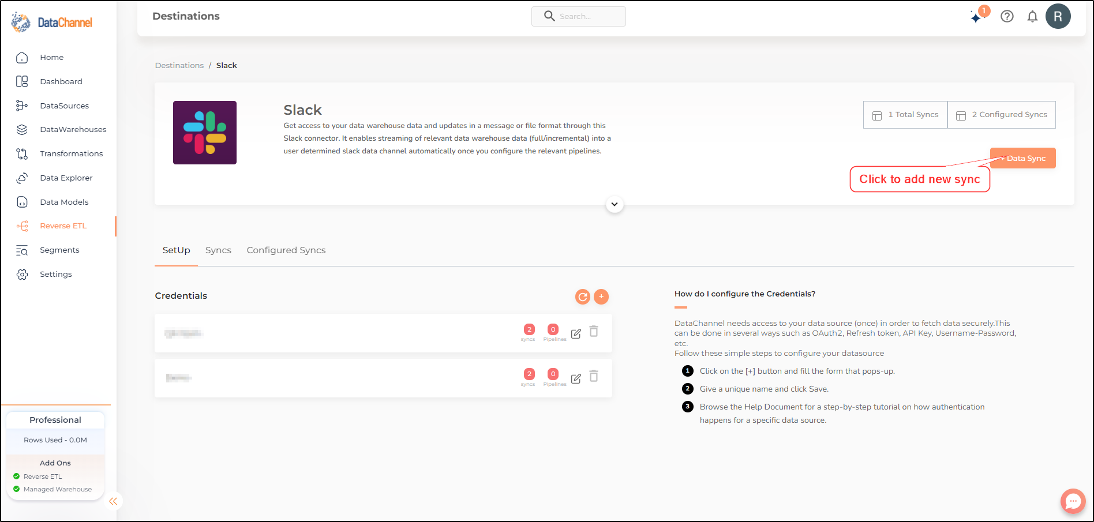Open Data Models menu item
This screenshot has width=1094, height=522.
[x=64, y=202]
